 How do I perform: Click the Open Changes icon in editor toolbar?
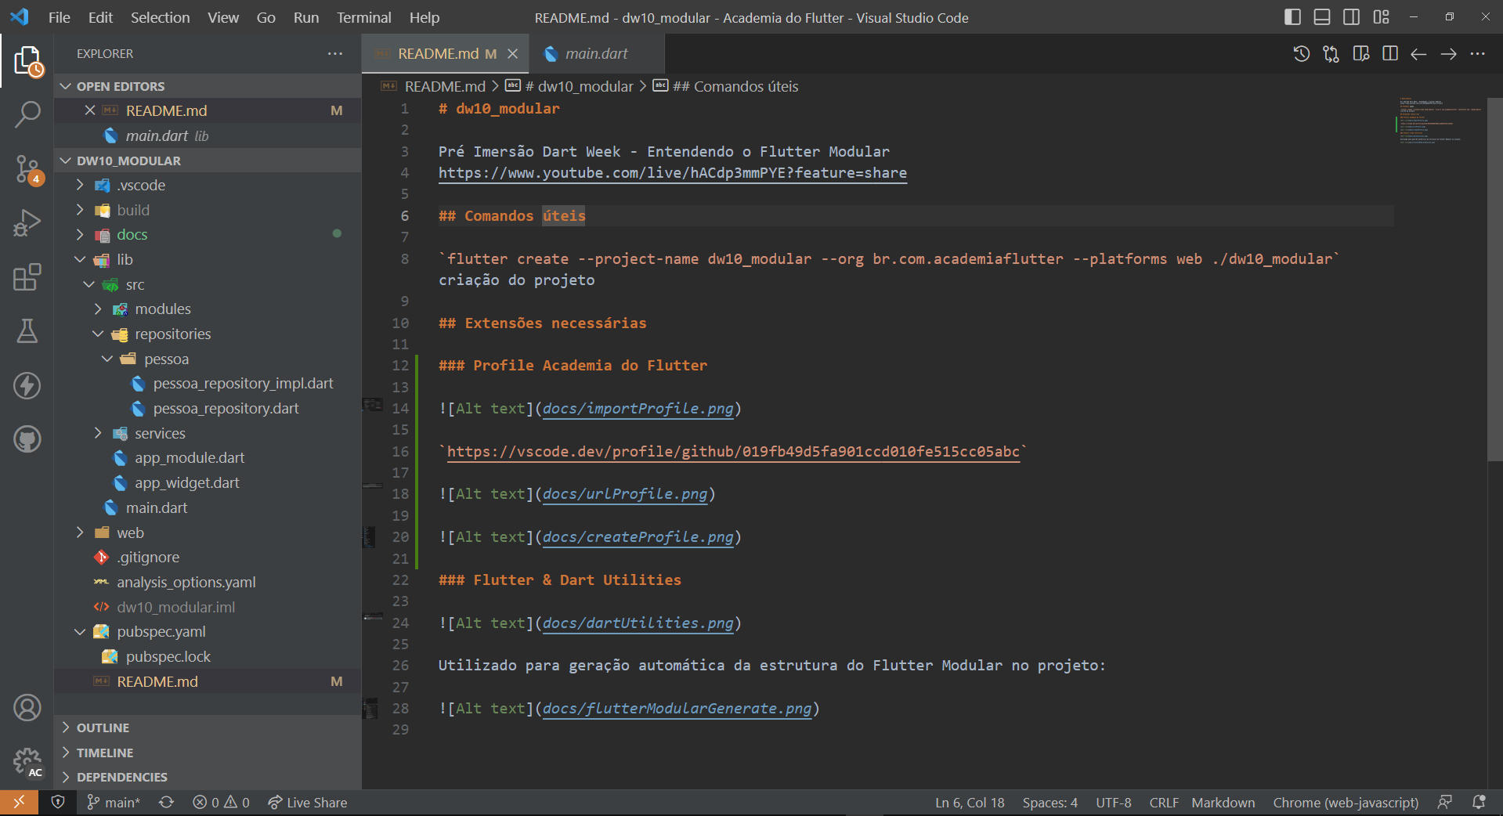1331,53
